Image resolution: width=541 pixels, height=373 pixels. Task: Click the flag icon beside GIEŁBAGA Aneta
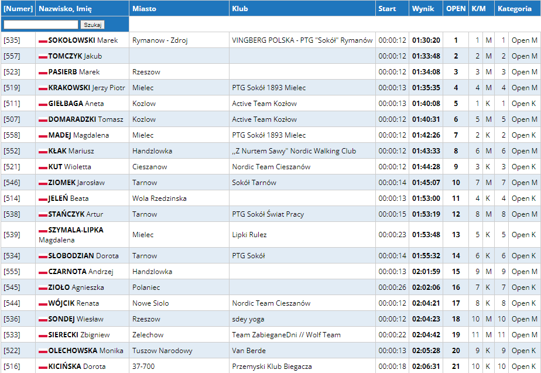coord(43,104)
